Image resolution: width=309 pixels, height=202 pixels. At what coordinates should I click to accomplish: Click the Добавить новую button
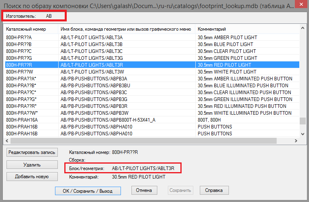coord(32,177)
